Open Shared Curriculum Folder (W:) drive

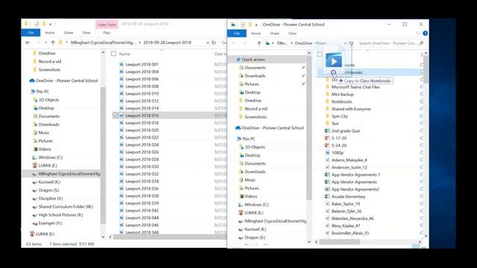66,207
